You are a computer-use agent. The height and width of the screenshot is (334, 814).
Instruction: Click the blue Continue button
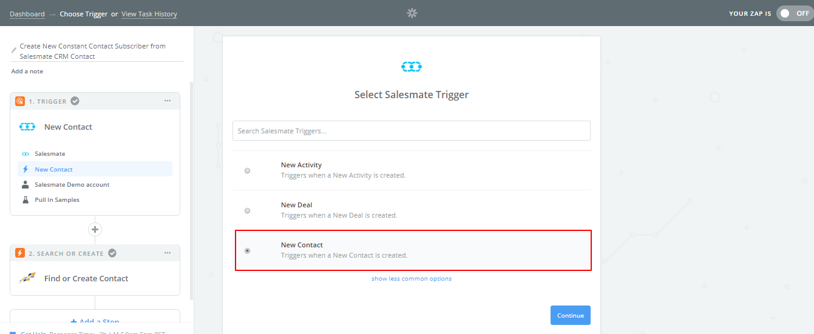[571, 315]
